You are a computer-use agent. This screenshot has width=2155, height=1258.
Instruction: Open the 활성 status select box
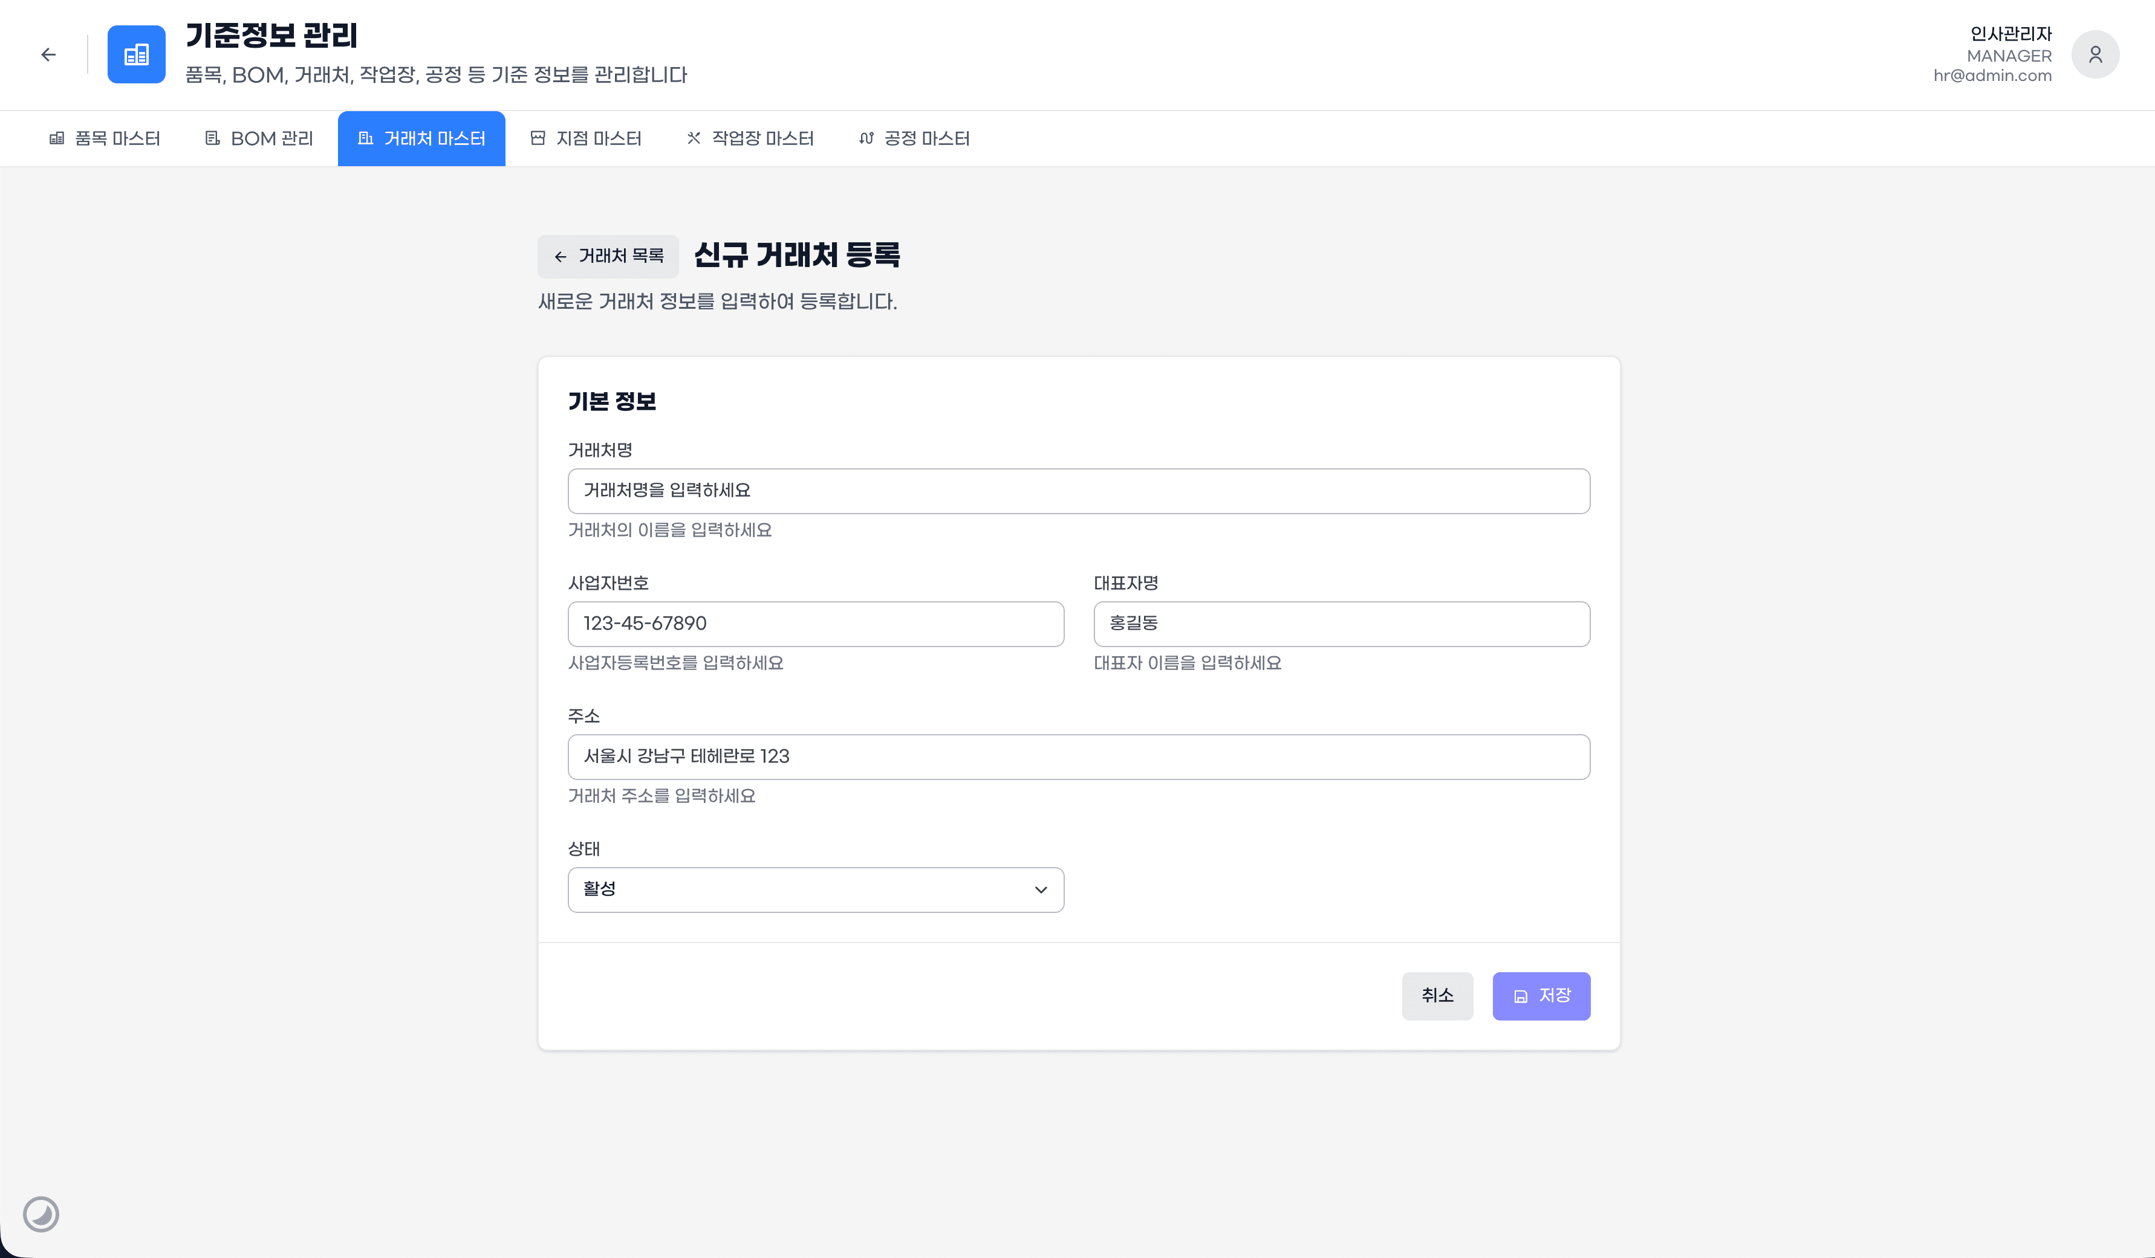point(804,889)
